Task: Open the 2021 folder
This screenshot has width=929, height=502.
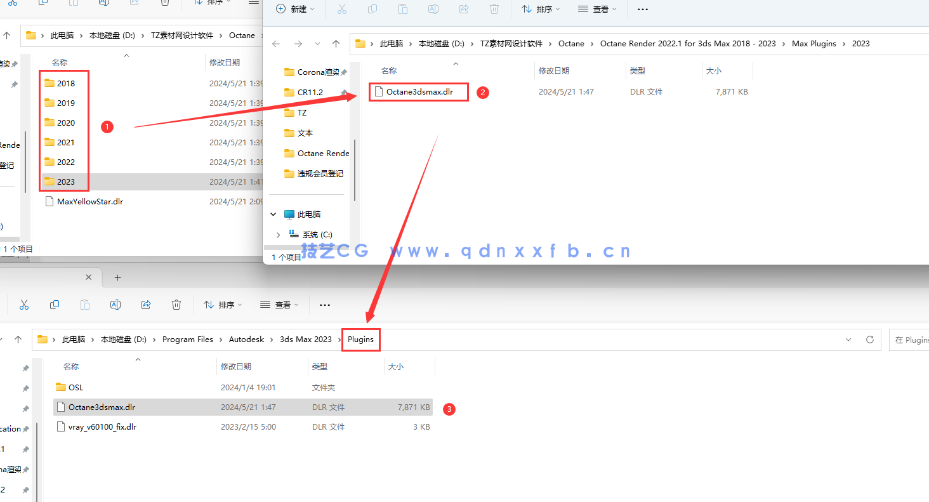Action: click(65, 143)
